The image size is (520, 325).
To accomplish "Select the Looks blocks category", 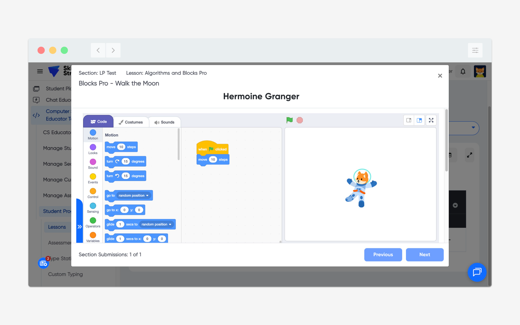I will (93, 149).
